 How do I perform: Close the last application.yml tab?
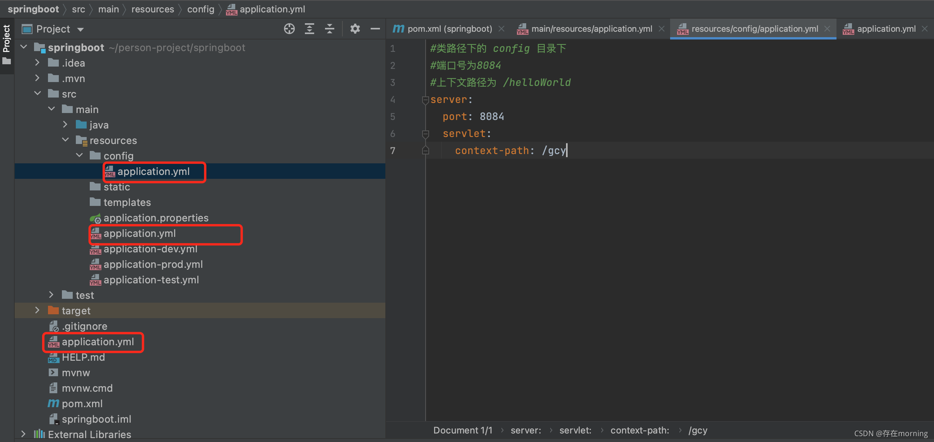pyautogui.click(x=925, y=29)
